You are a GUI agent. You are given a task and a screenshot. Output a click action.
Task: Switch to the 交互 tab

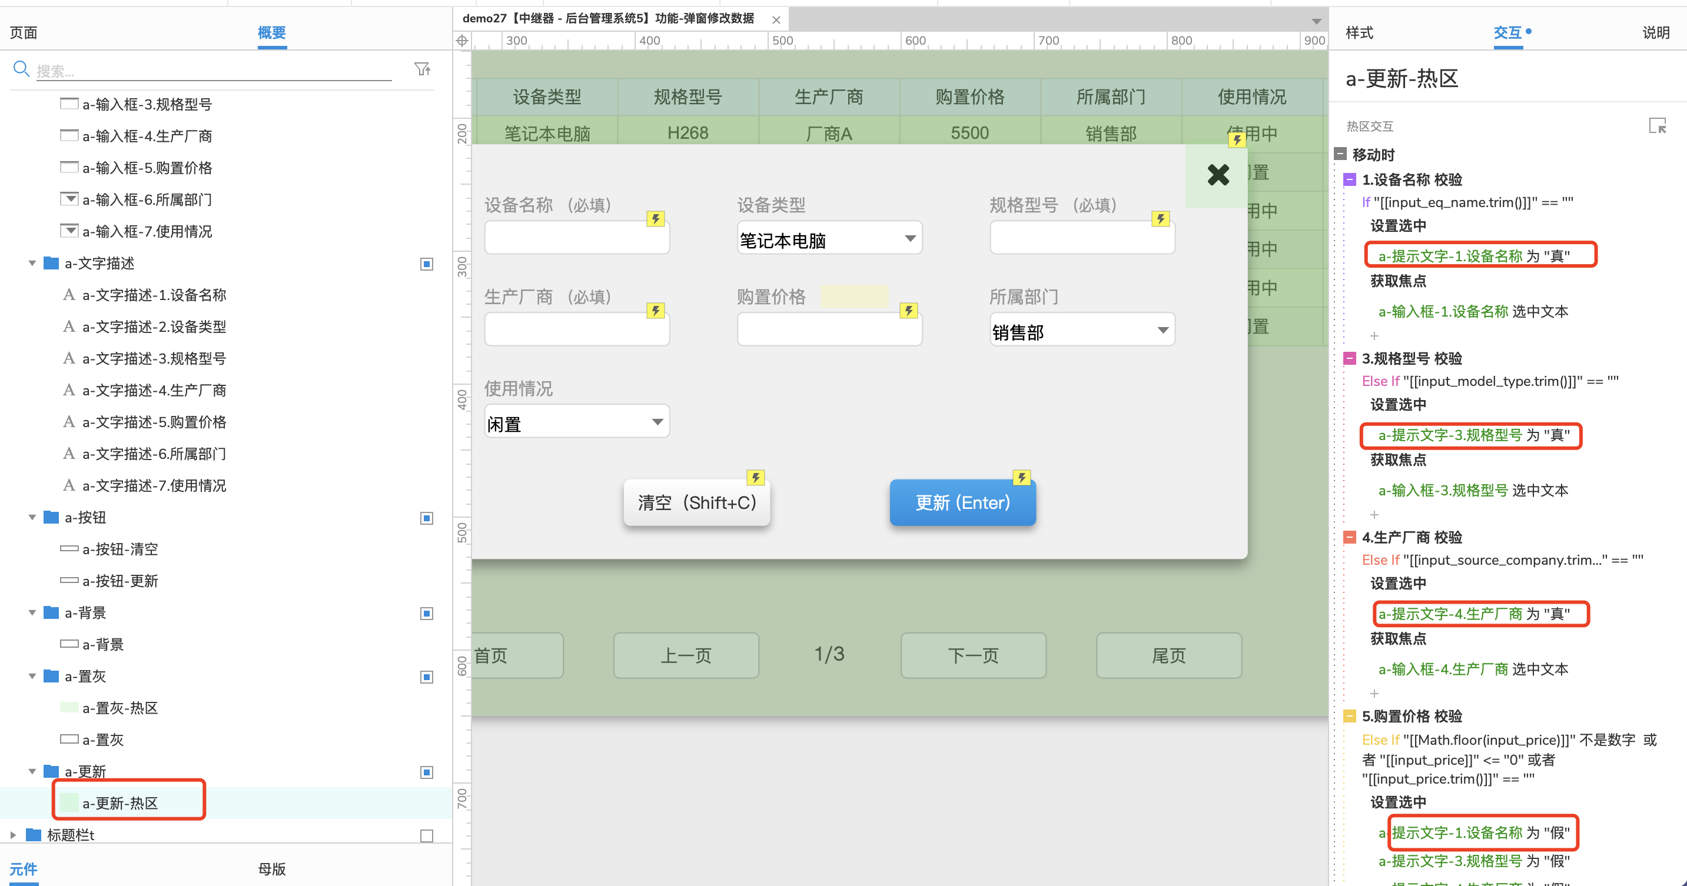coord(1507,32)
